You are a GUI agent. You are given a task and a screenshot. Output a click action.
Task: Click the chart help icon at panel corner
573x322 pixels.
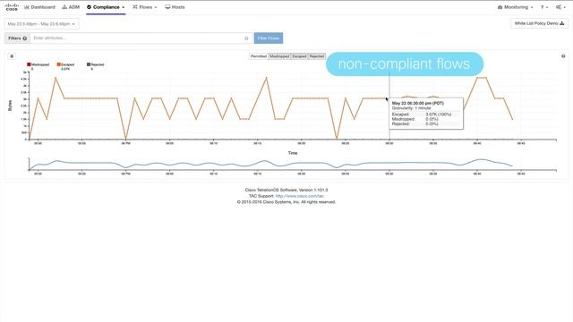pos(563,56)
